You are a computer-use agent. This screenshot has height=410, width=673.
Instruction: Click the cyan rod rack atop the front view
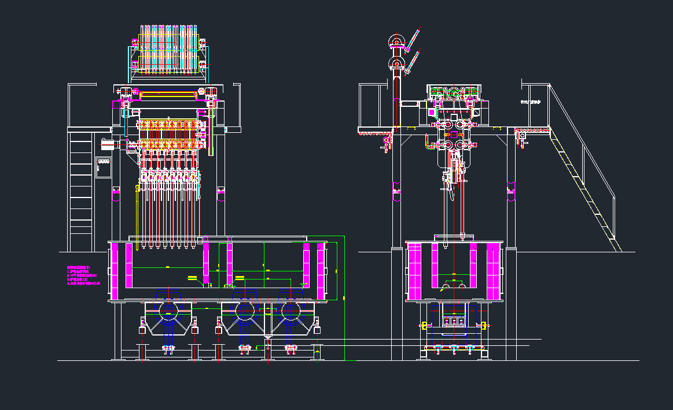pos(168,51)
